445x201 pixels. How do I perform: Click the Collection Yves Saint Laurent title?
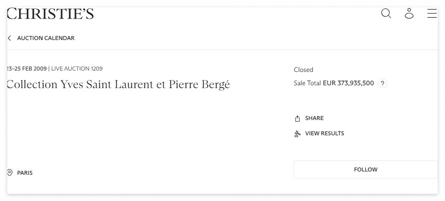(118, 85)
